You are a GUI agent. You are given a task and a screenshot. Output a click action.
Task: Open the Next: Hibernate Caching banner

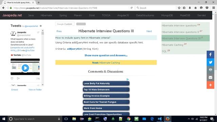106,62
